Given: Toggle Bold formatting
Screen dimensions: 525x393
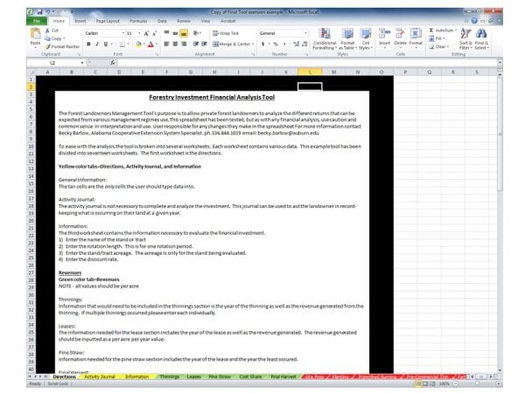Looking at the screenshot, I should tap(88, 43).
